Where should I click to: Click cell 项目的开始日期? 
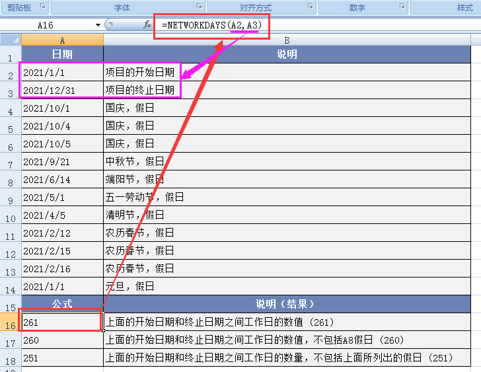(287, 73)
